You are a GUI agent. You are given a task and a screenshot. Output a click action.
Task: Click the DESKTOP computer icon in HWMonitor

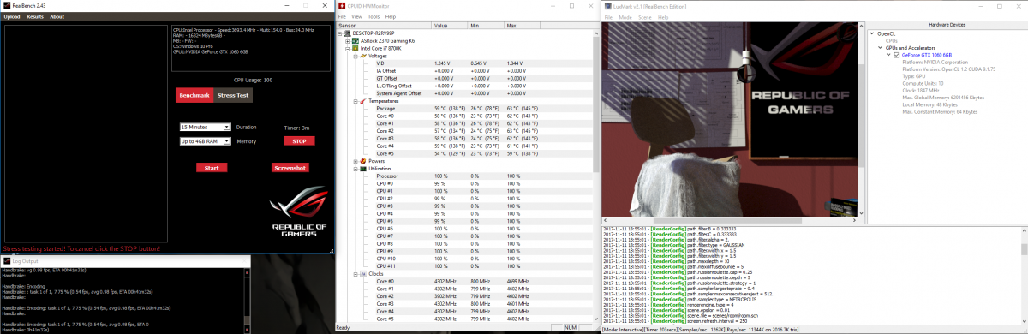pyautogui.click(x=348, y=33)
